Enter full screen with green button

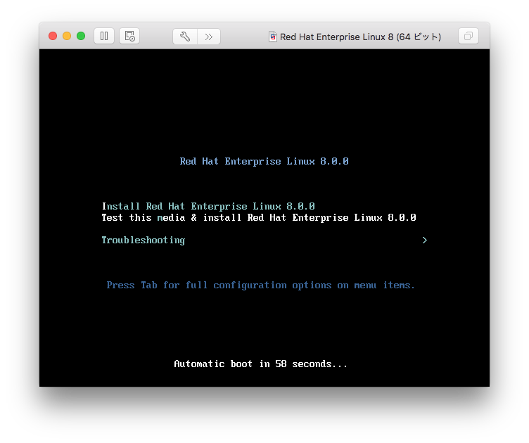[81, 36]
